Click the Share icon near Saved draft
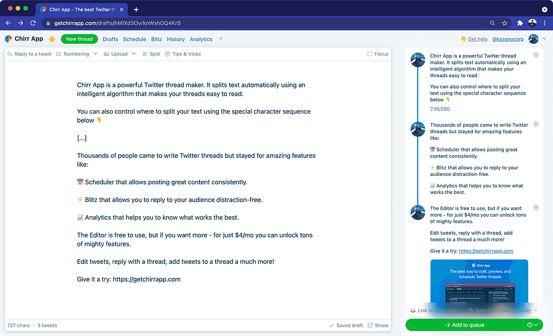Screen dimensions: 553x336 pyautogui.click(x=369, y=325)
